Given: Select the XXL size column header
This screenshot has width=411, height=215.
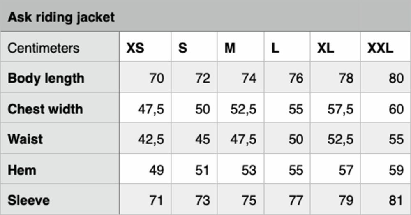Looking at the screenshot, I should point(380,48).
